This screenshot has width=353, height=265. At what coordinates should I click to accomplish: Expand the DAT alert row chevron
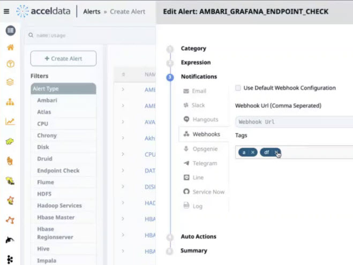pos(123,170)
